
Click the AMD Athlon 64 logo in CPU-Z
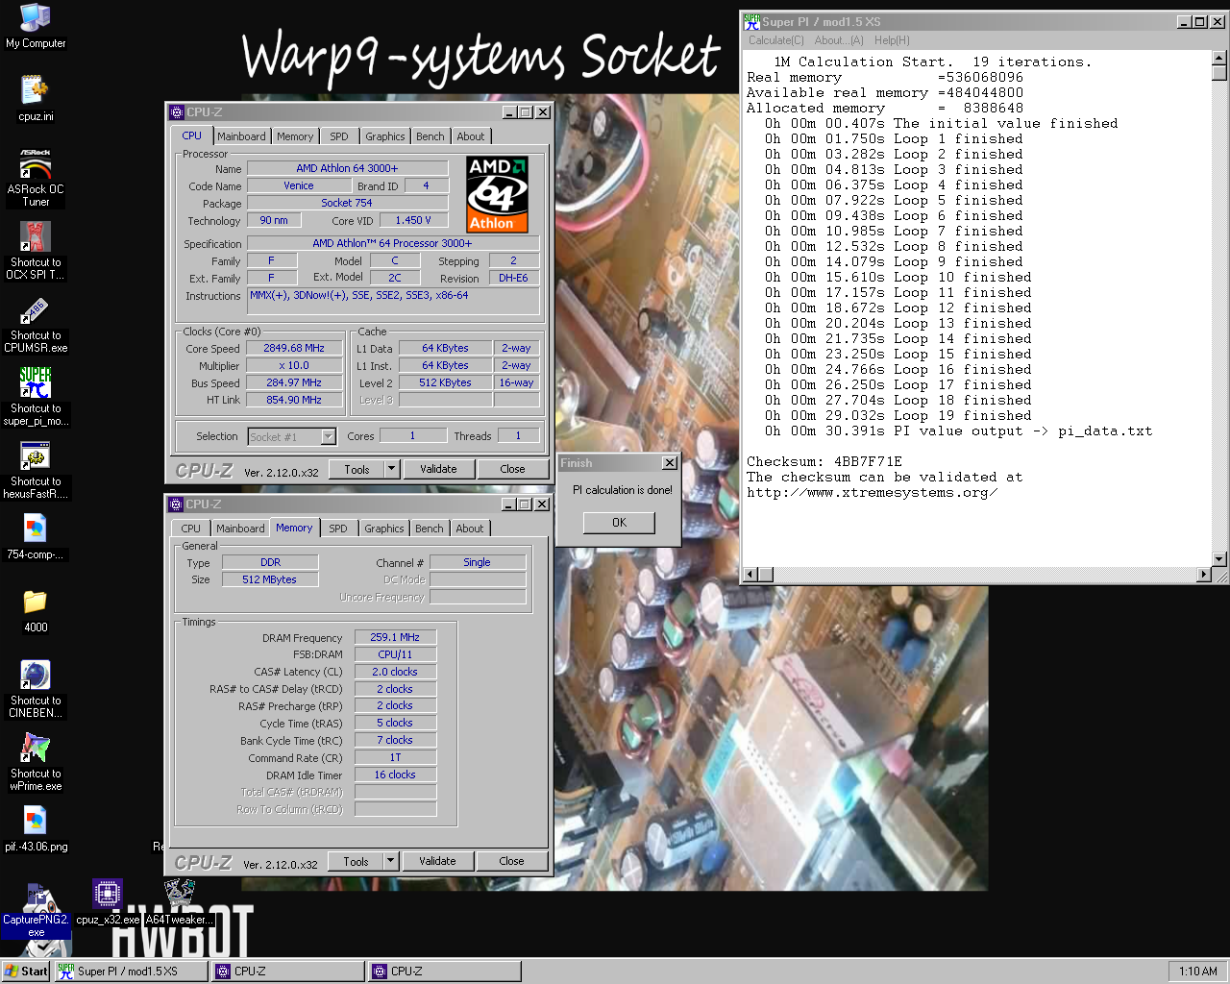(x=498, y=195)
